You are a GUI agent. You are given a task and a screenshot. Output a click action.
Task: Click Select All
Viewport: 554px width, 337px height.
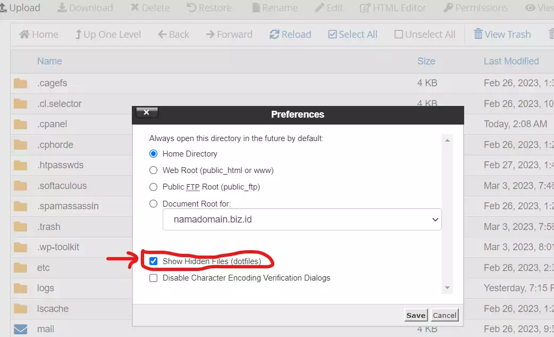(352, 34)
